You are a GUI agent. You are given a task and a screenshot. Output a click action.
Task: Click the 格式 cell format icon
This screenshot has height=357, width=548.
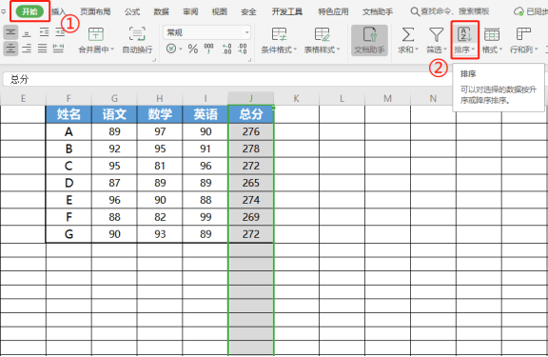point(492,34)
